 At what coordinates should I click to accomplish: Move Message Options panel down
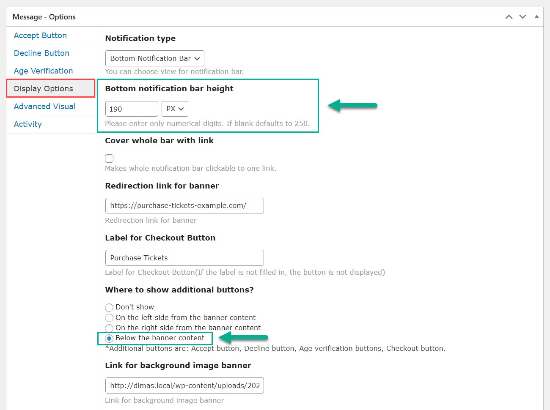tap(523, 17)
